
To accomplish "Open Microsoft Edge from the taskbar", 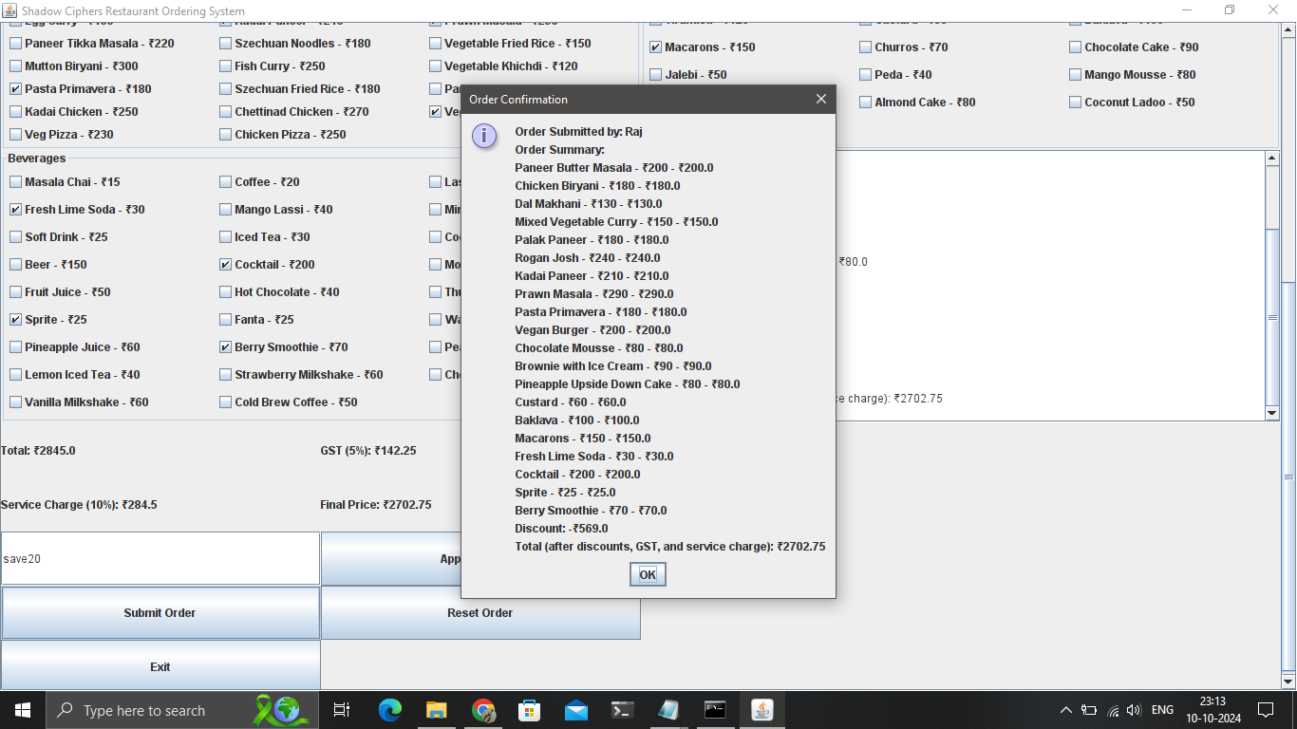I will point(390,710).
